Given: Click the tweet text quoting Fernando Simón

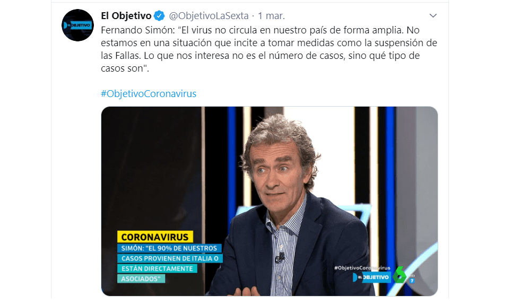Looking at the screenshot, I should tap(269, 49).
